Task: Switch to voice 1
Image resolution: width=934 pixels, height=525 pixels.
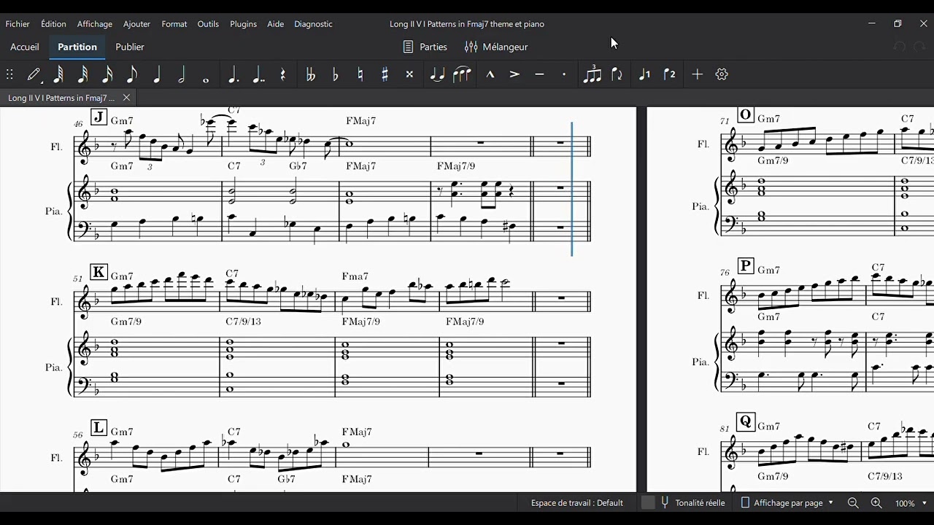Action: 644,74
